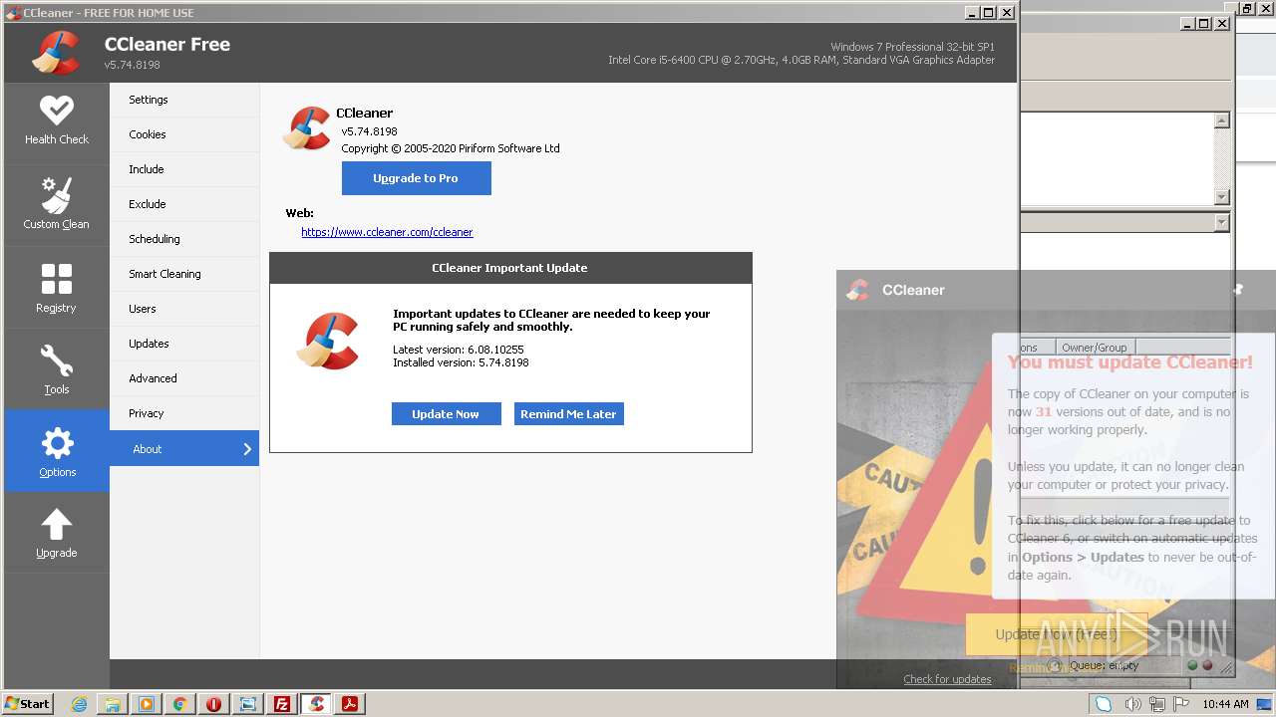Switch to FileZilla in taskbar
Screen dimensions: 1276x717
coord(282,704)
